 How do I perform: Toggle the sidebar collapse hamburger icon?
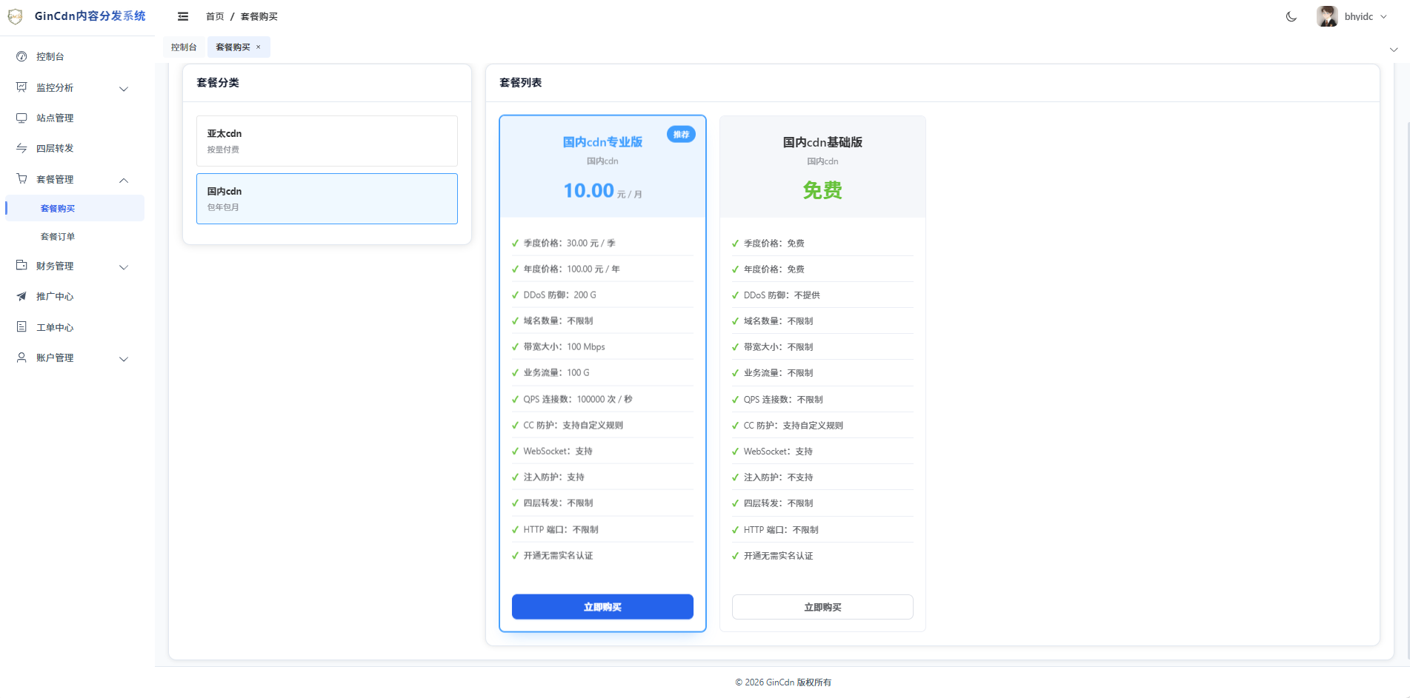pos(183,16)
